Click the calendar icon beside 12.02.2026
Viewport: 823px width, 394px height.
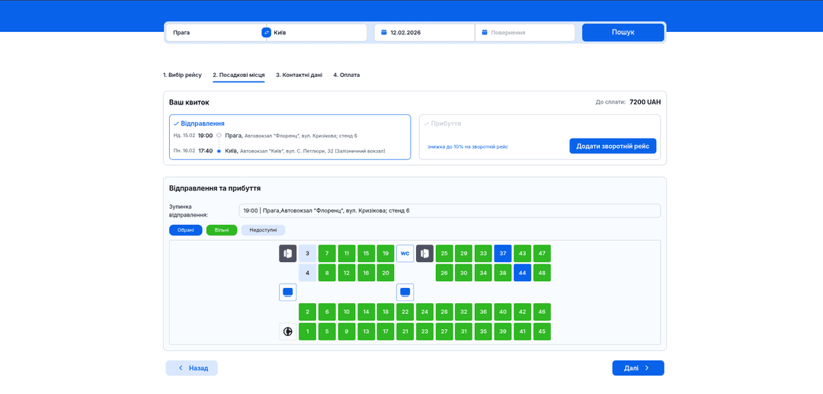384,33
